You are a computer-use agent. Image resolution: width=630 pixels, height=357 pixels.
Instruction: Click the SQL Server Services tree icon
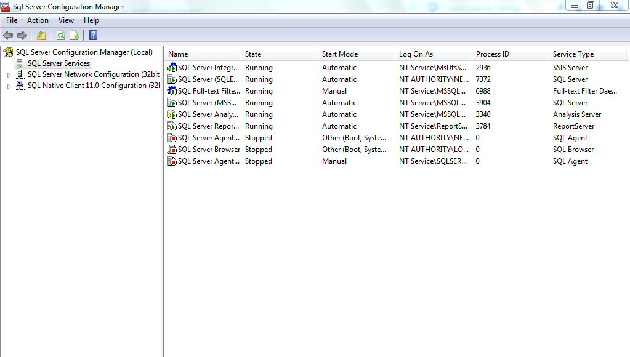19,63
